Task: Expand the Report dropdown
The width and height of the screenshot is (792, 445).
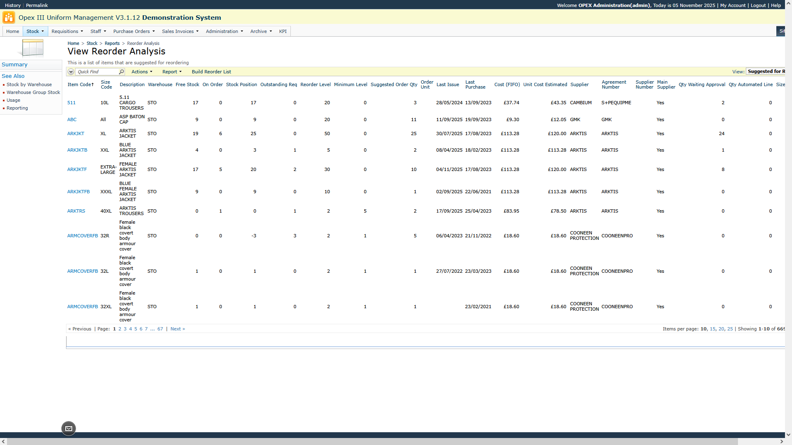Action: 172,72
